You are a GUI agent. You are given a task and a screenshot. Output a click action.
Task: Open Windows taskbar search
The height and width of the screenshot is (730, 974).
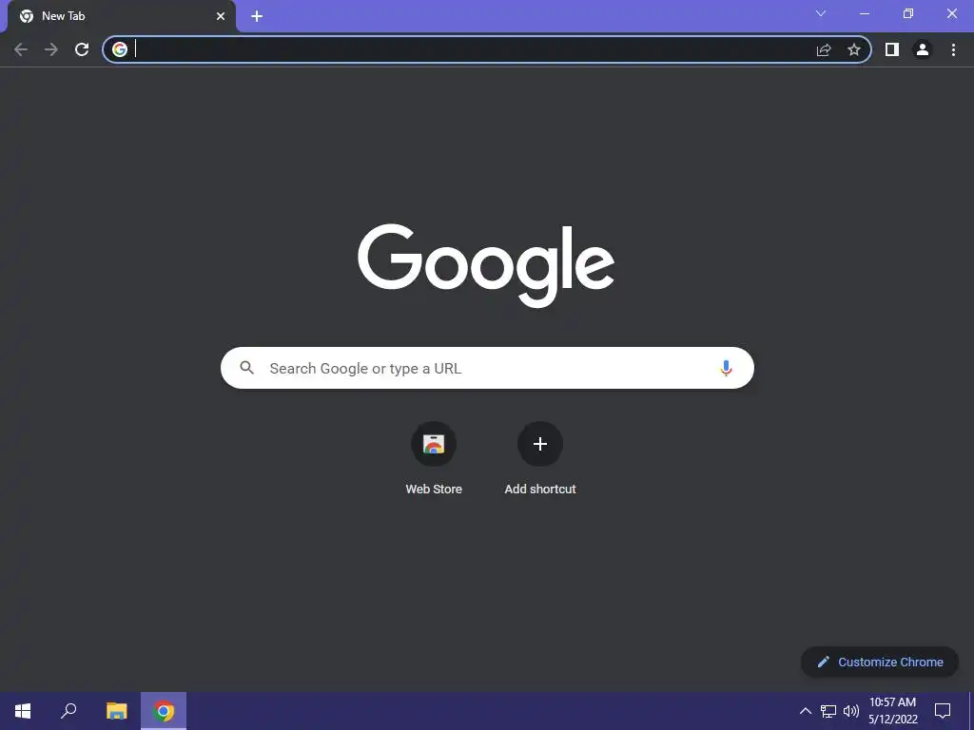tap(68, 711)
